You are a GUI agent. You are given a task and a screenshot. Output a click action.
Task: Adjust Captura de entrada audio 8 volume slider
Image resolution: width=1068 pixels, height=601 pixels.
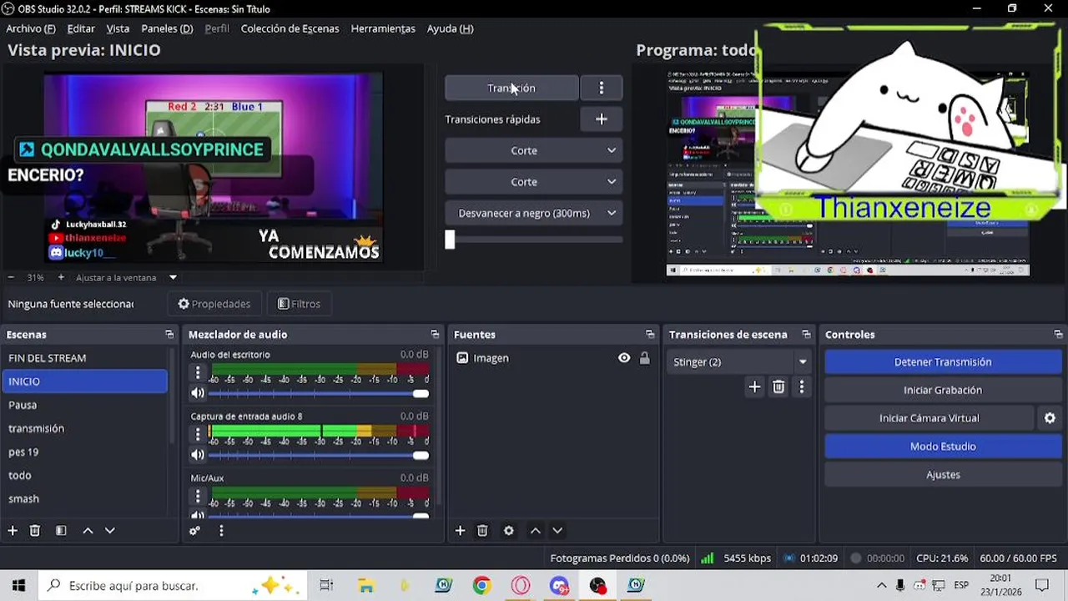[x=319, y=455]
